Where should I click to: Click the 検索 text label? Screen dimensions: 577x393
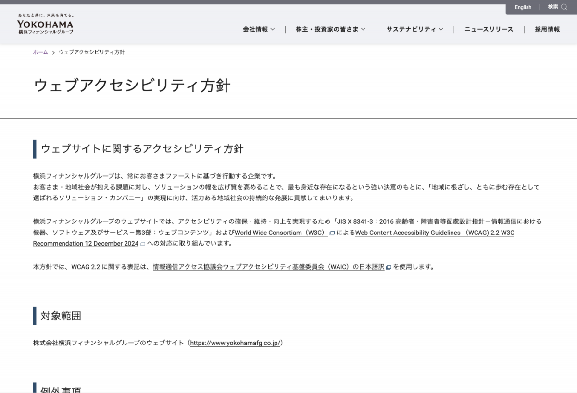[x=552, y=7]
